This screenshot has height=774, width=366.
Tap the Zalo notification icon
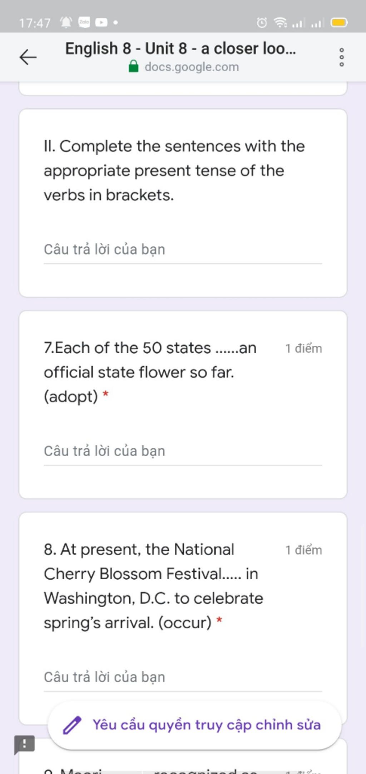84,23
